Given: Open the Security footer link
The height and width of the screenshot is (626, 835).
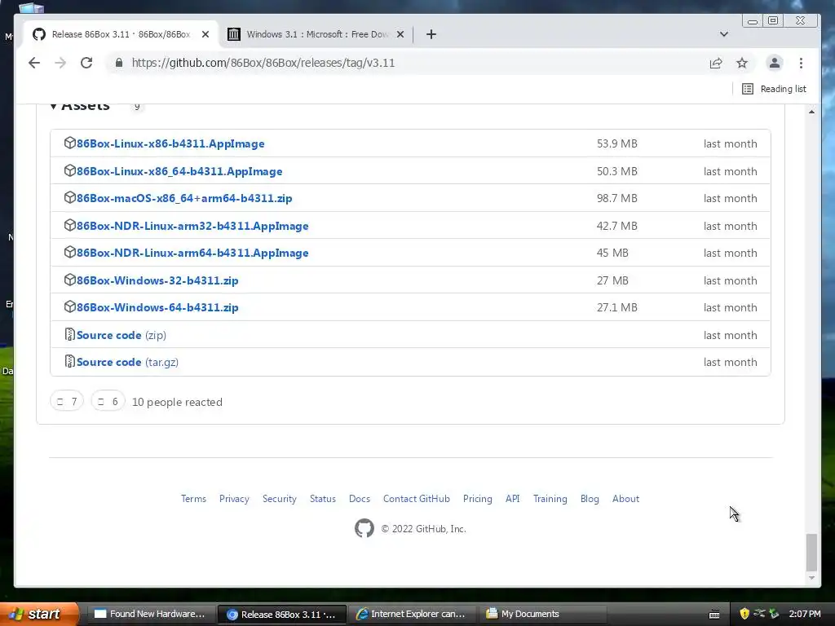Looking at the screenshot, I should click(280, 499).
